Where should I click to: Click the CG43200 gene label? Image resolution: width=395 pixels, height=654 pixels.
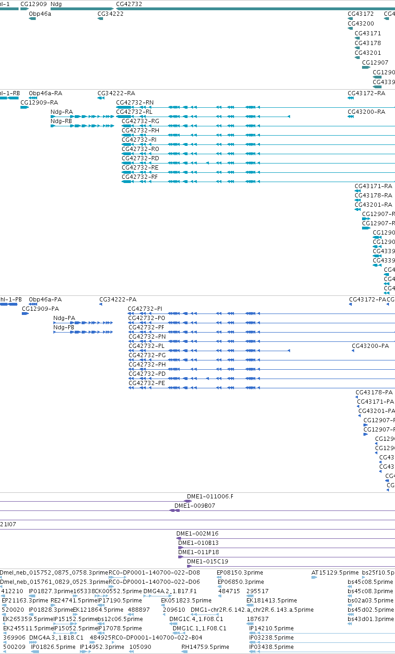[x=361, y=24]
